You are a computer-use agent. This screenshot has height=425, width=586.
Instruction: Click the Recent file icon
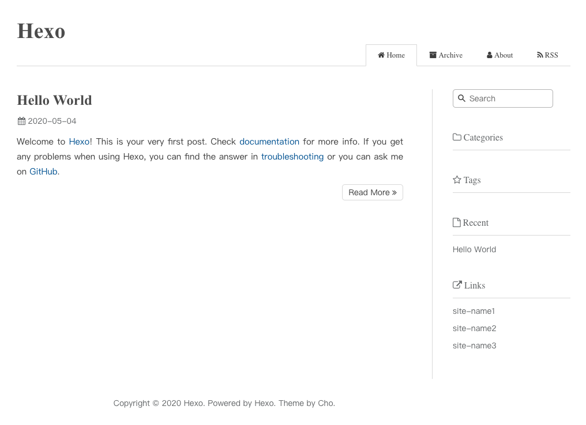tap(456, 222)
